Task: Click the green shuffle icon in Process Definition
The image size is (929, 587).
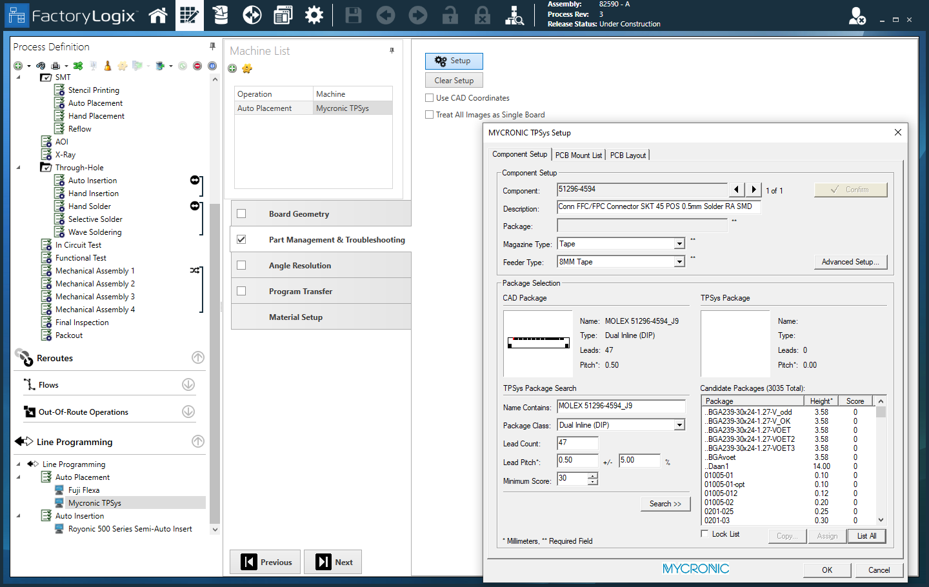Action: (78, 65)
